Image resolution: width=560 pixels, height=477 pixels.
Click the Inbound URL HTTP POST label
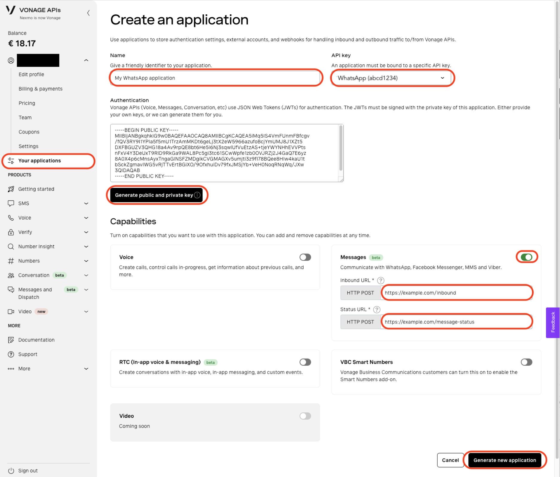pyautogui.click(x=360, y=293)
